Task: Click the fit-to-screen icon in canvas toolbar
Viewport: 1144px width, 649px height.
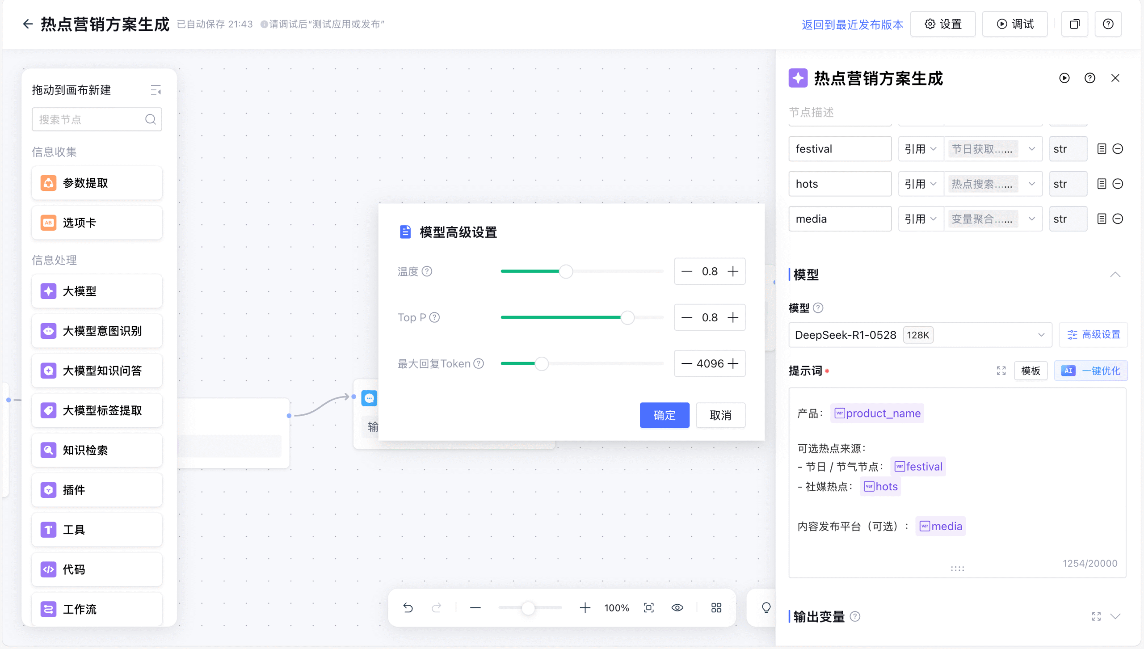Action: [x=648, y=607]
